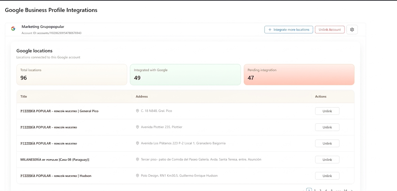Click the '| Hudson' pizzería title

pyautogui.click(x=56, y=176)
